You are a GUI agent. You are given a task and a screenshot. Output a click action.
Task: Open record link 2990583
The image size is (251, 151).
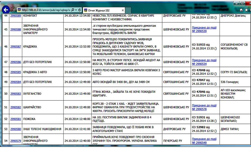pos(16,94)
